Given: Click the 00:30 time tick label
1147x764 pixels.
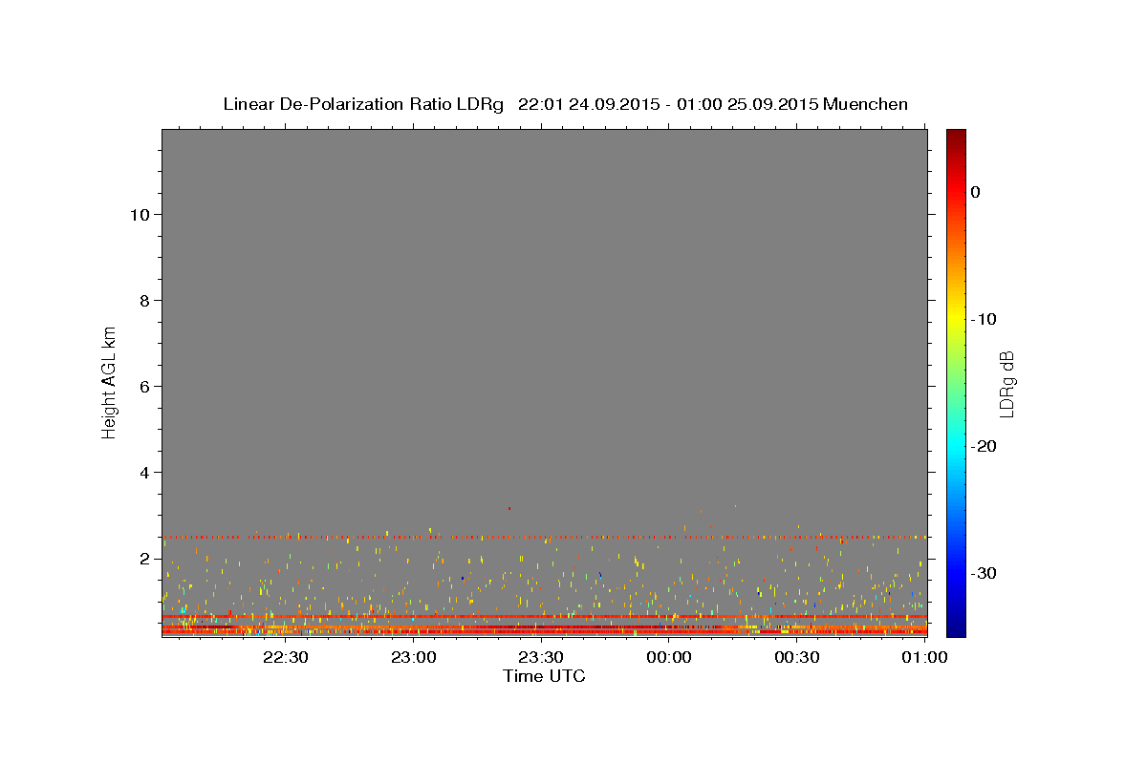Looking at the screenshot, I should click(797, 657).
